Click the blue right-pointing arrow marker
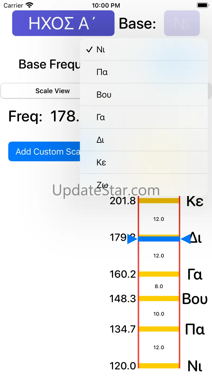Image resolution: width=212 pixels, height=378 pixels. coord(132,239)
